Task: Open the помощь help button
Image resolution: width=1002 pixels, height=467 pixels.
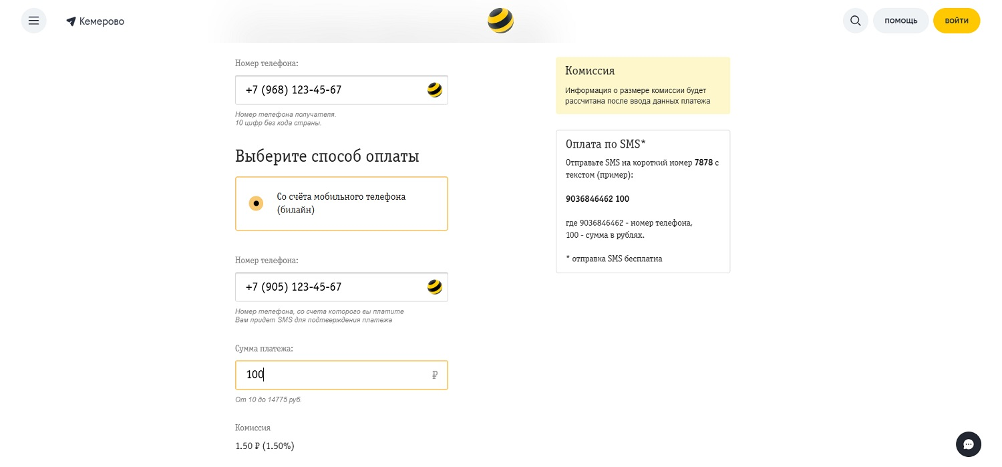Action: (x=900, y=21)
